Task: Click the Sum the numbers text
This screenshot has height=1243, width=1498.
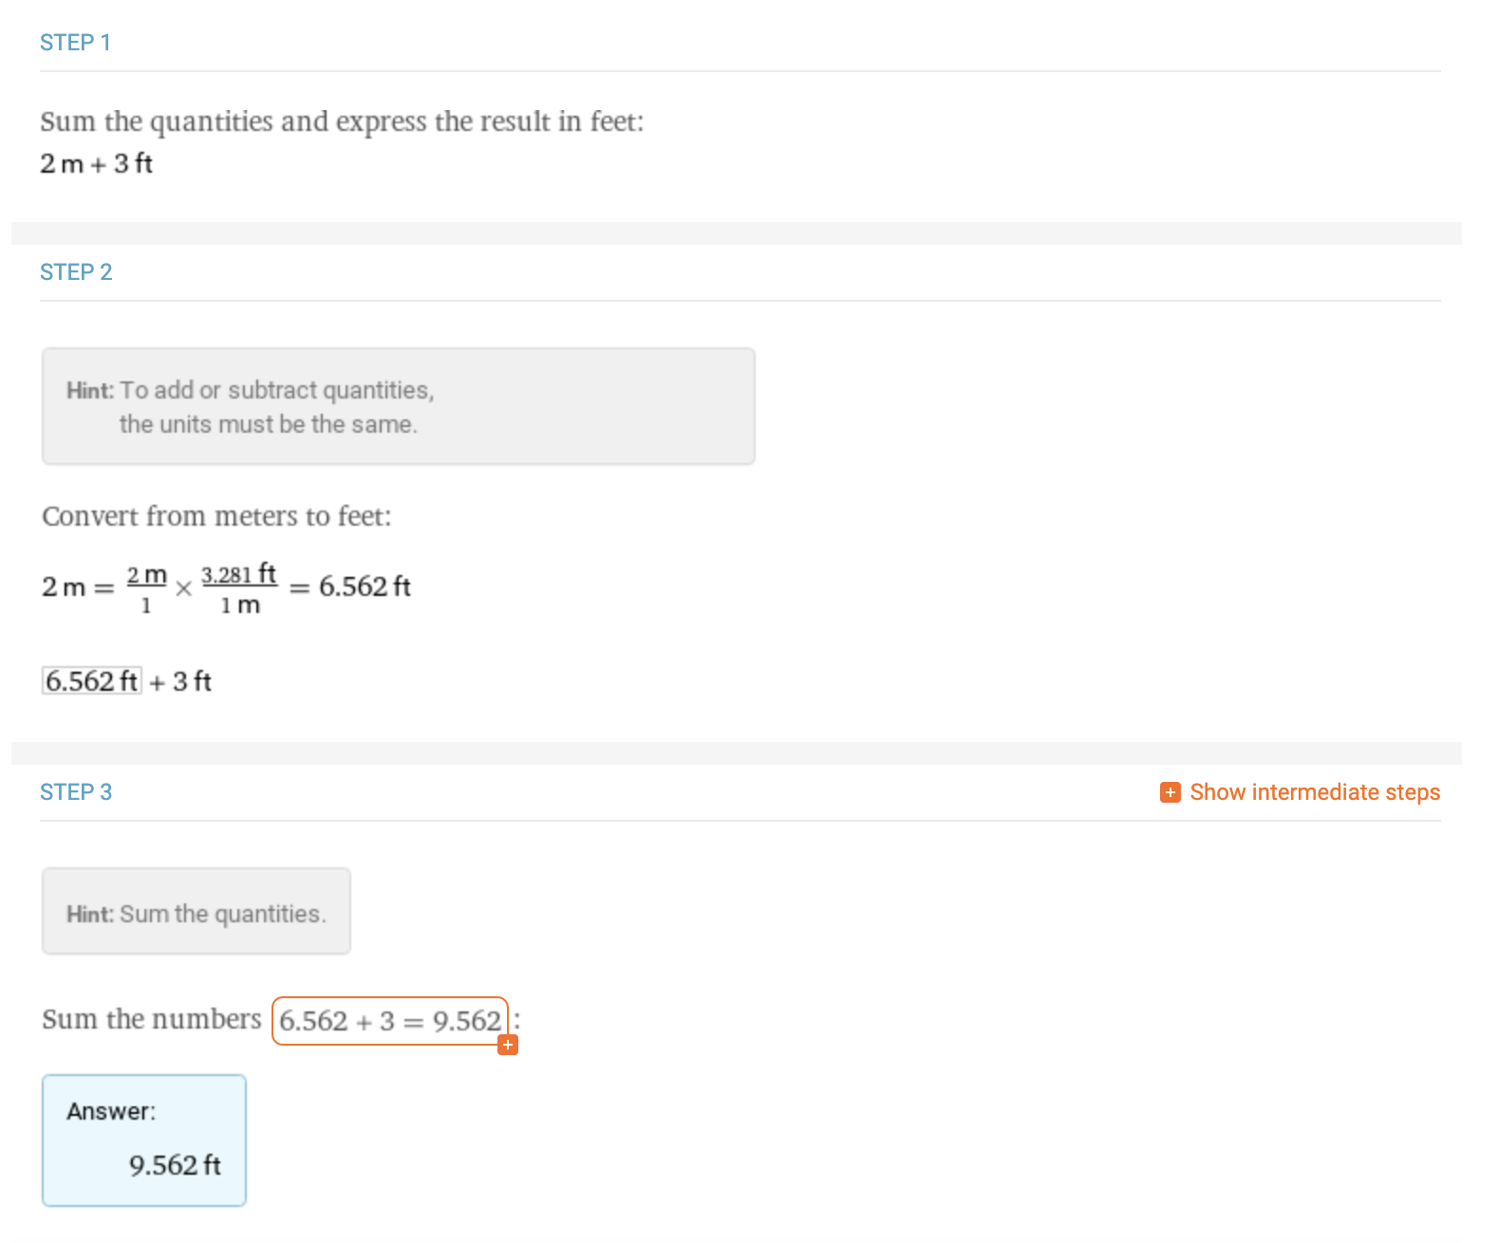Action: [151, 1019]
